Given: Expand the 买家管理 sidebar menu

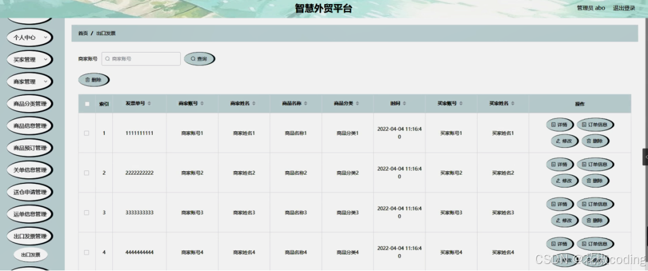Looking at the screenshot, I should 29,60.
